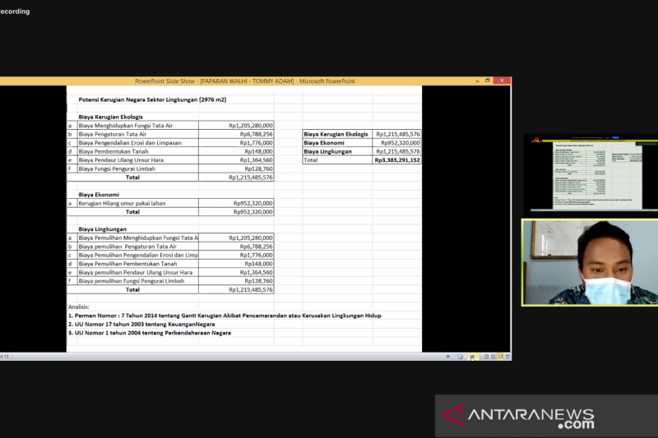
Task: Restore down the PowerPoint window
Action: pyautogui.click(x=488, y=81)
